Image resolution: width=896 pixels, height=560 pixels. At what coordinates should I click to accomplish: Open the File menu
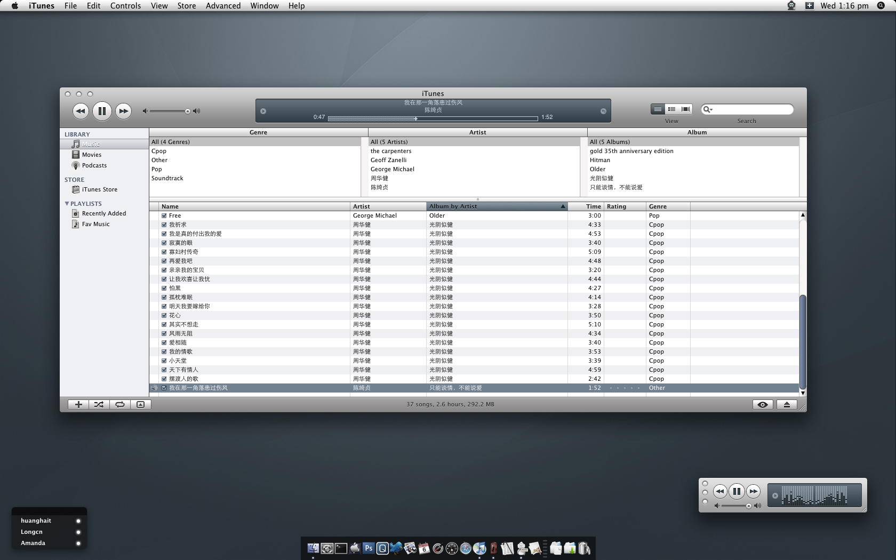[70, 6]
